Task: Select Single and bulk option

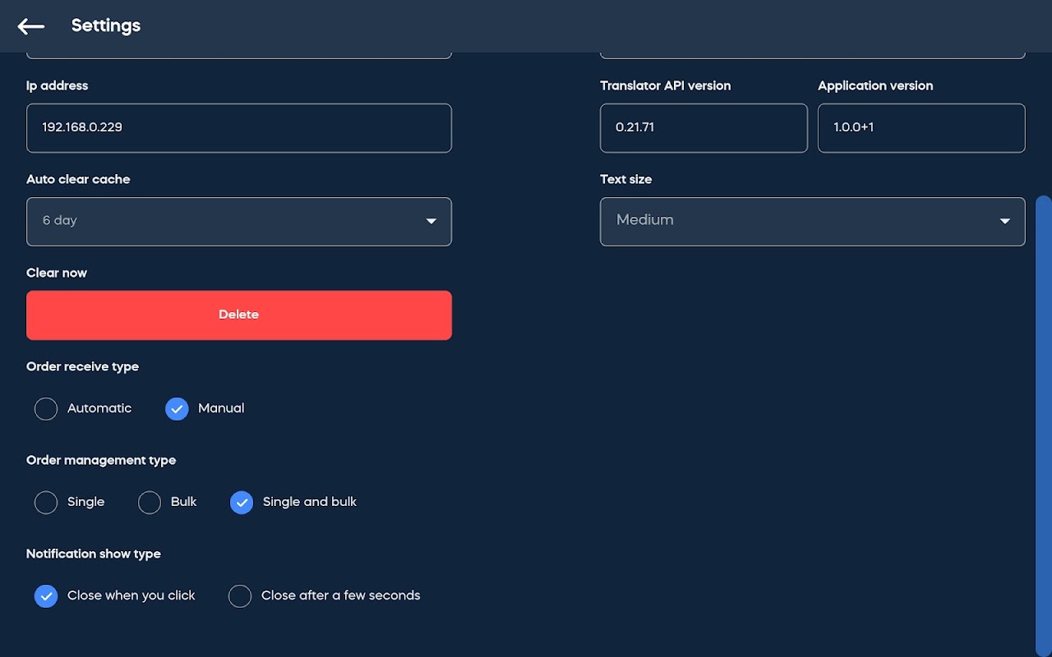Action: [x=242, y=503]
